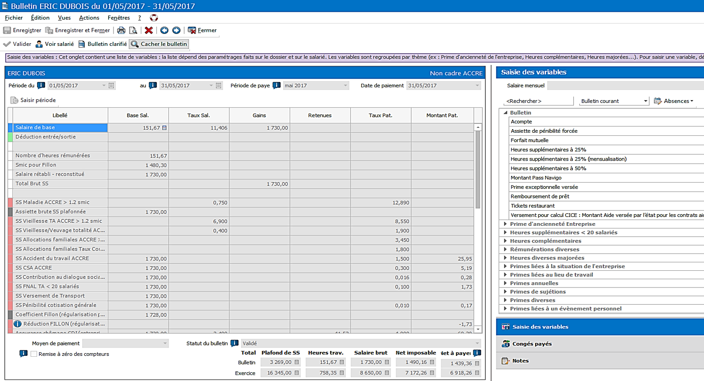Open the Actions menu
Image resolution: width=704 pixels, height=381 pixels.
89,18
